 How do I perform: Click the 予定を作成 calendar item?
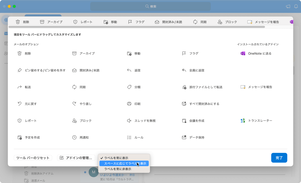[x=29, y=137]
